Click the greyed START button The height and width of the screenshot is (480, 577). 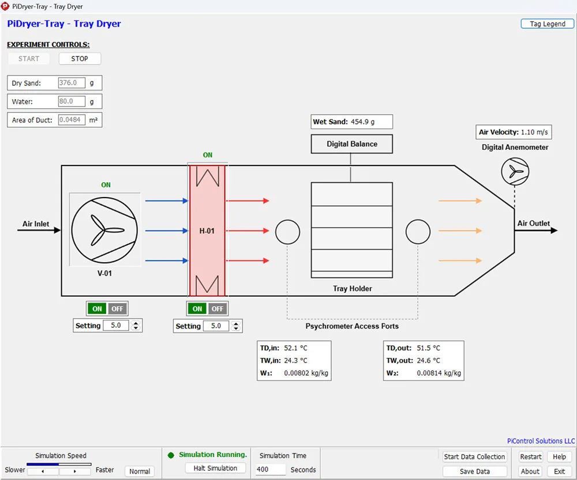29,59
